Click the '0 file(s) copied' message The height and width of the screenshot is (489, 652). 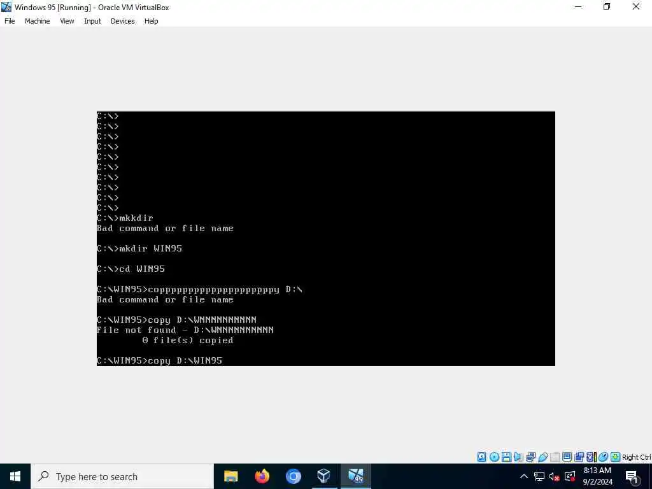188,340
